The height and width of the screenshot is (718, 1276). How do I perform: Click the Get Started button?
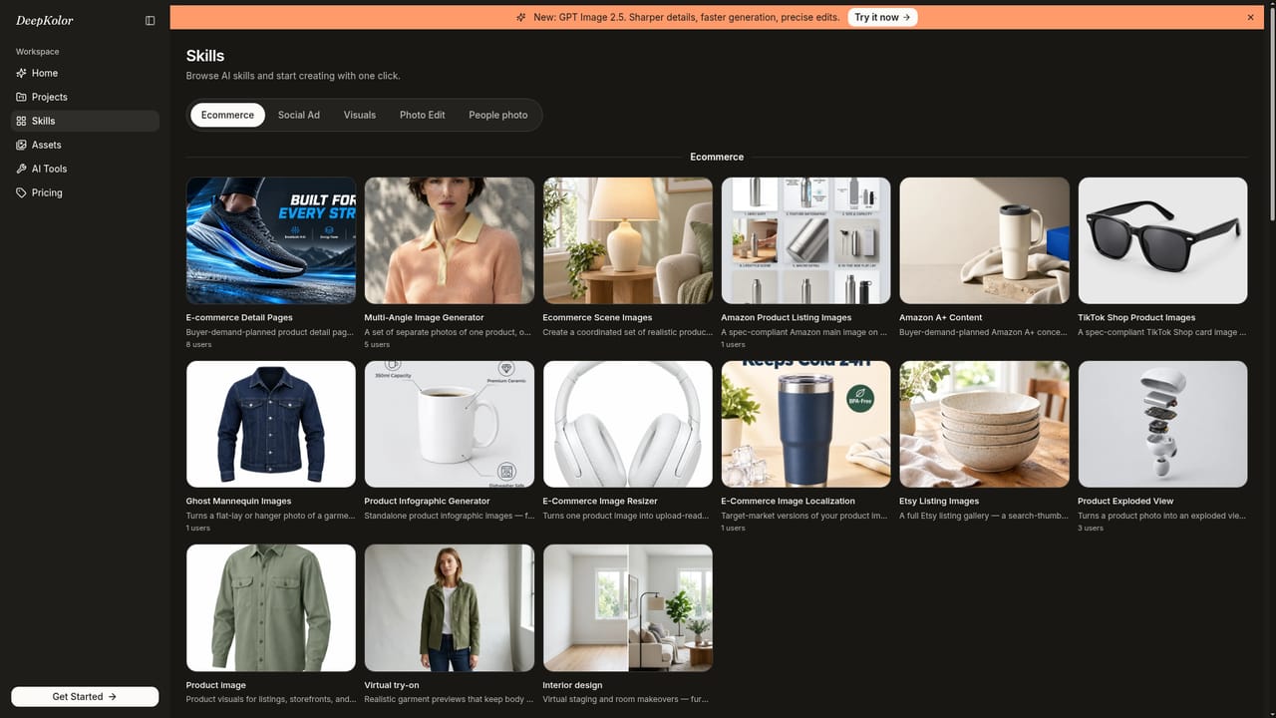tap(85, 697)
